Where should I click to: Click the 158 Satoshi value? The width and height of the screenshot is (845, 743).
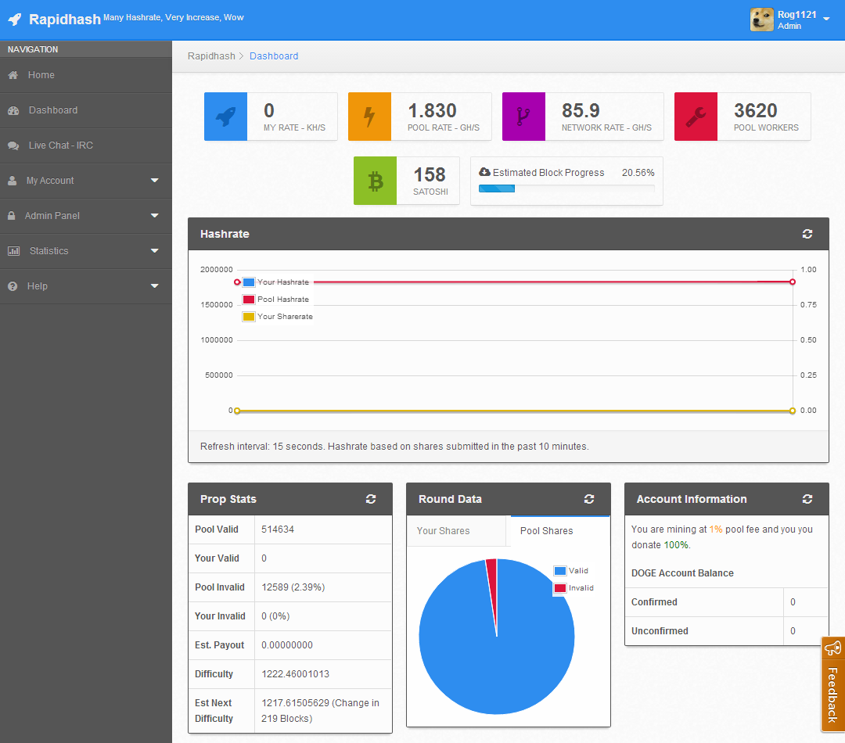[430, 175]
